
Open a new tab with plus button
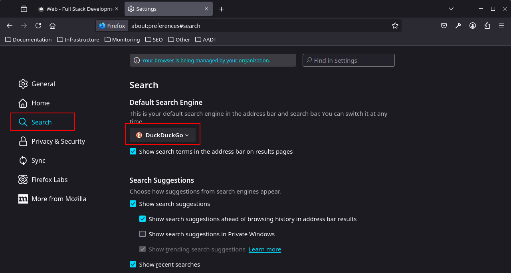click(x=222, y=9)
